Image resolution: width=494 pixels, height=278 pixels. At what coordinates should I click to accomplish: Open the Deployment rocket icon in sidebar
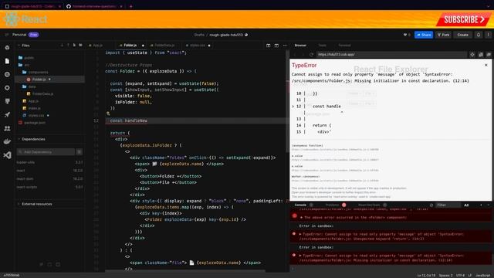point(7,115)
